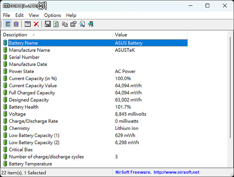Select the Manufacture Name row
234x177 pixels.
[x=95, y=50]
